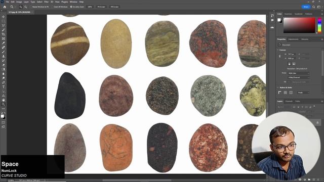
Task: Select the Gradient tool
Action: (4, 69)
